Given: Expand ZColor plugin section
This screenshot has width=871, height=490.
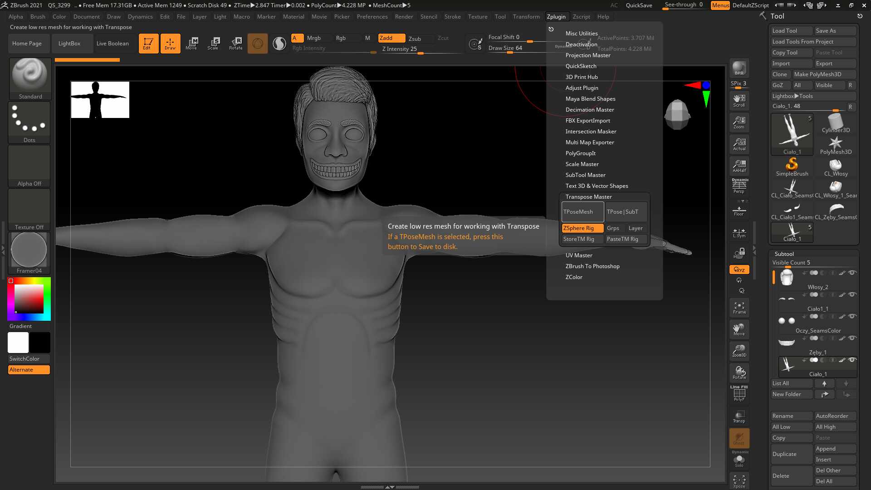Looking at the screenshot, I should click(x=574, y=277).
